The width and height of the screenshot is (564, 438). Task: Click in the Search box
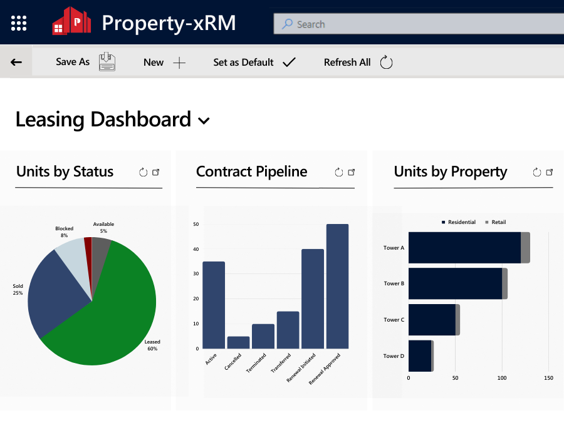coord(419,24)
